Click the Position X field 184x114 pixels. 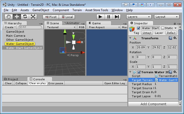(141, 47)
